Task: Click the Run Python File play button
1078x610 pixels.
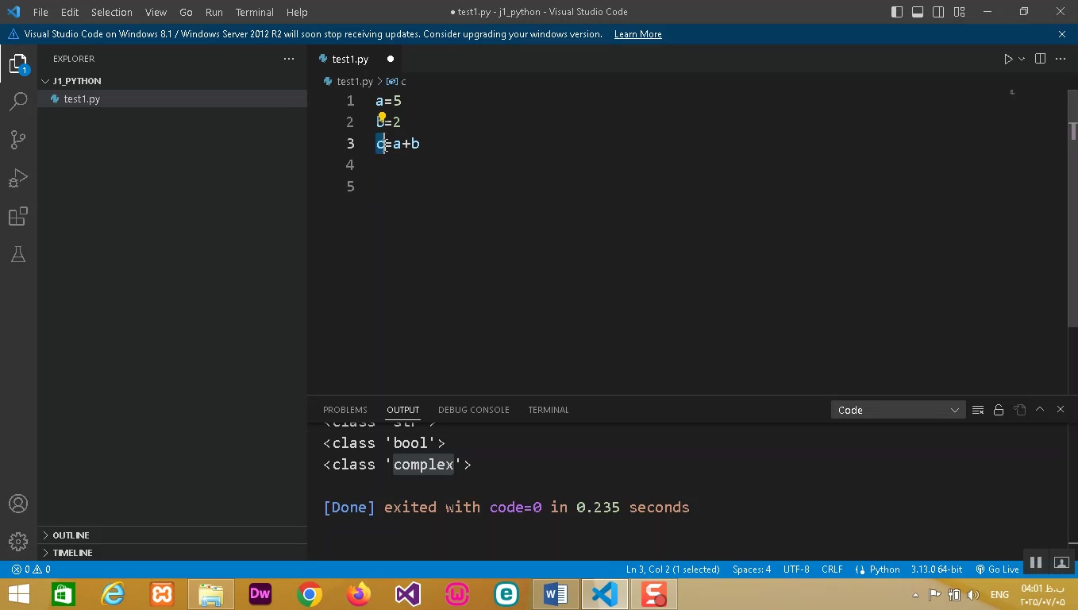Action: click(x=1007, y=59)
